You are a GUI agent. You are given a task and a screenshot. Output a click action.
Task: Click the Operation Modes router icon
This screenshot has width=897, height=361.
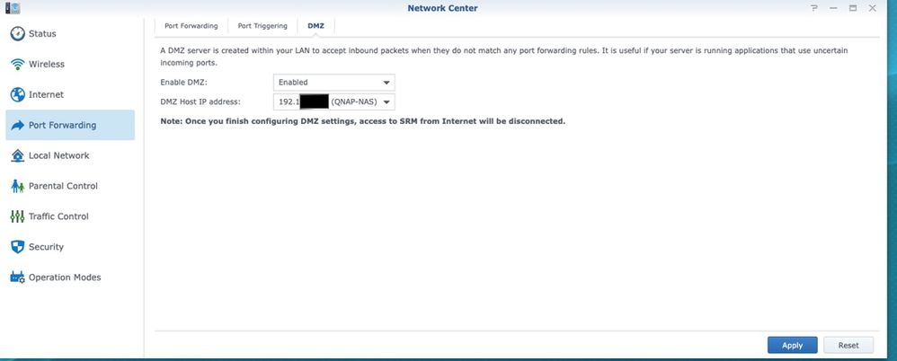pos(18,277)
